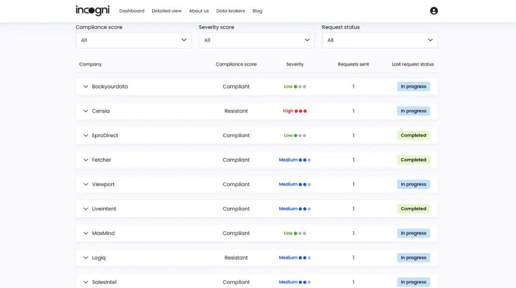Navigate to Data brokers
Image resolution: width=516 pixels, height=288 pixels.
(x=231, y=11)
